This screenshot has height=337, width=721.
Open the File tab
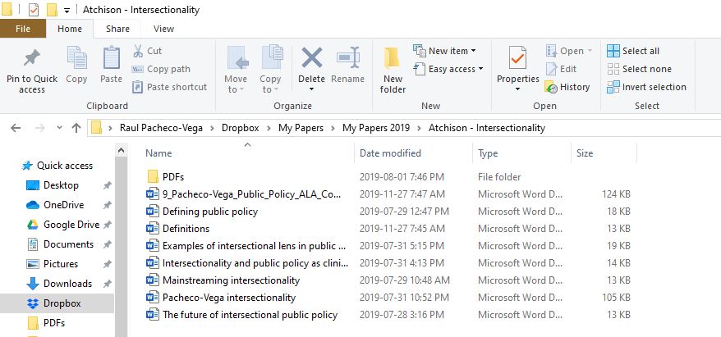[23, 29]
